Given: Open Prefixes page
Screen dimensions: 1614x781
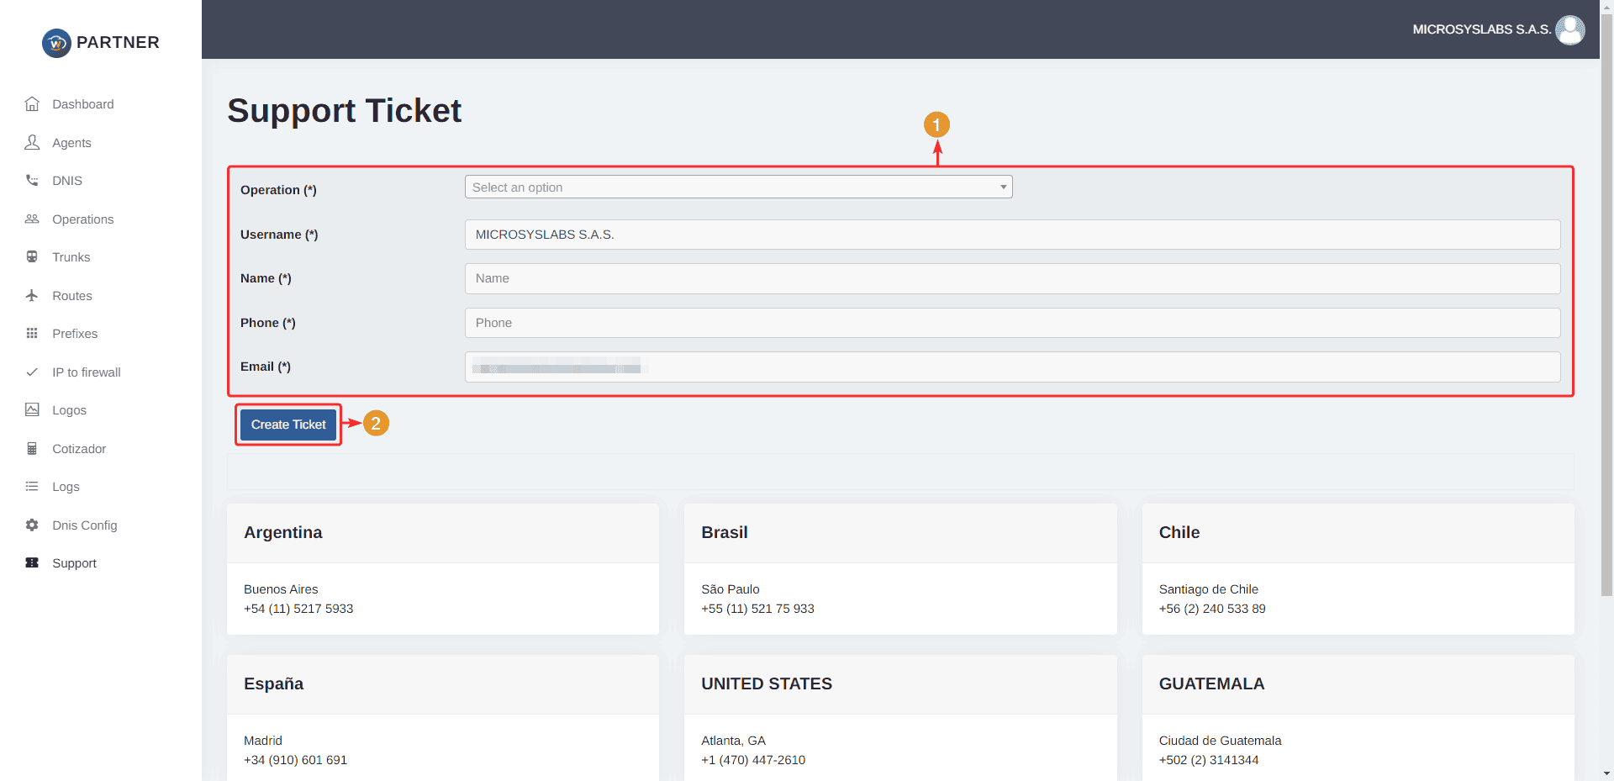Looking at the screenshot, I should (x=75, y=334).
